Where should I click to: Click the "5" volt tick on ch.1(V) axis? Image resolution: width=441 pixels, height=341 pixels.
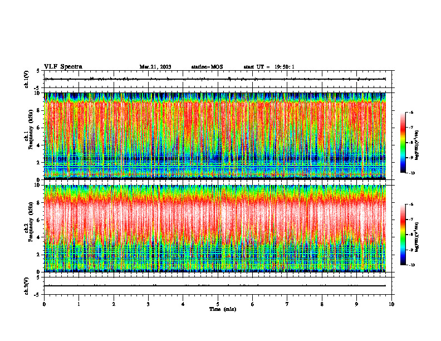(38, 71)
